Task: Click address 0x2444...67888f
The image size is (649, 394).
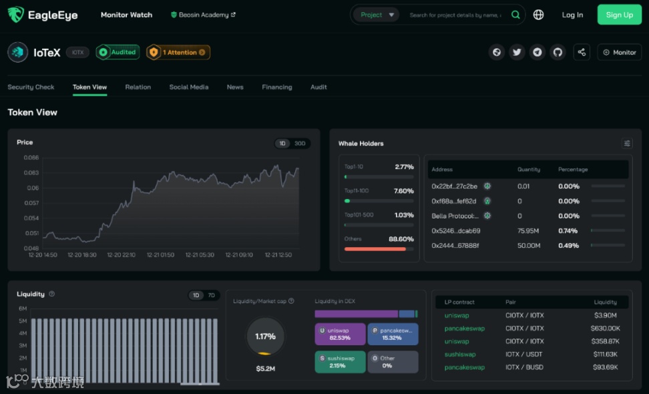Action: point(455,246)
